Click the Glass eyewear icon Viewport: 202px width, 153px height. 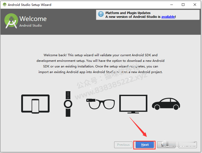coord(100,104)
